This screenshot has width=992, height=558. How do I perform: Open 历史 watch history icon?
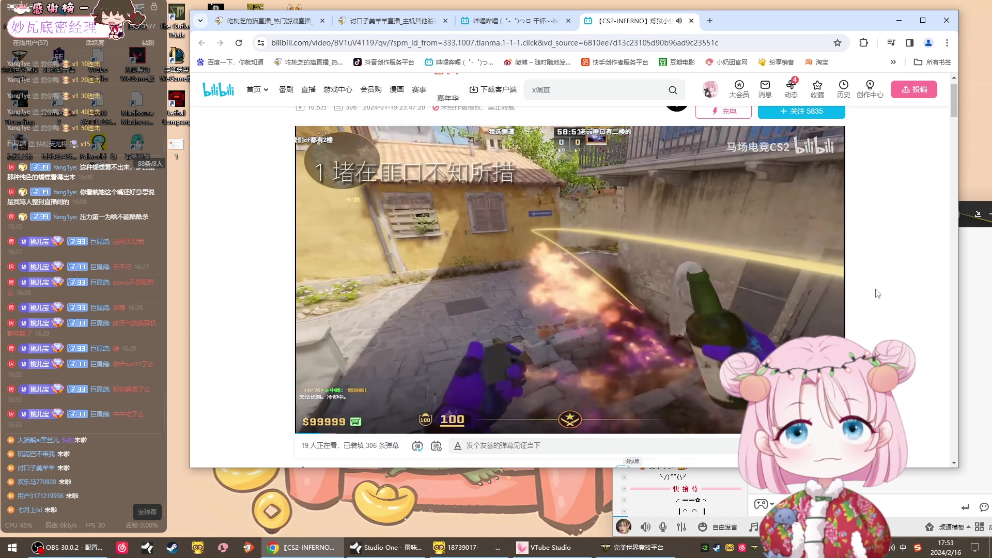click(844, 89)
